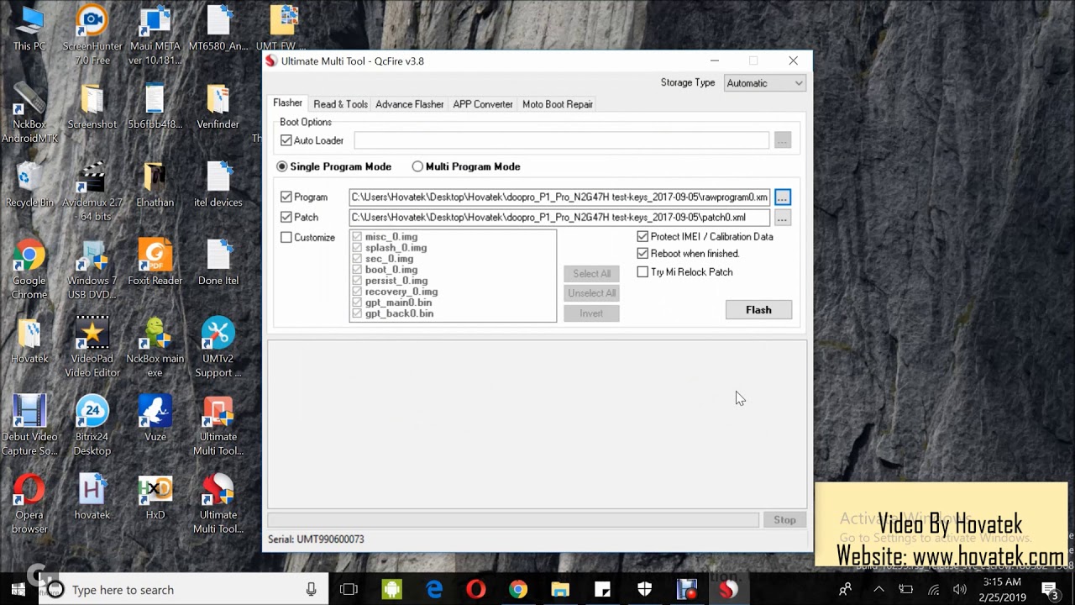1075x605 pixels.
Task: Select Avidemux 2.7 desktop shortcut
Action: click(x=92, y=191)
